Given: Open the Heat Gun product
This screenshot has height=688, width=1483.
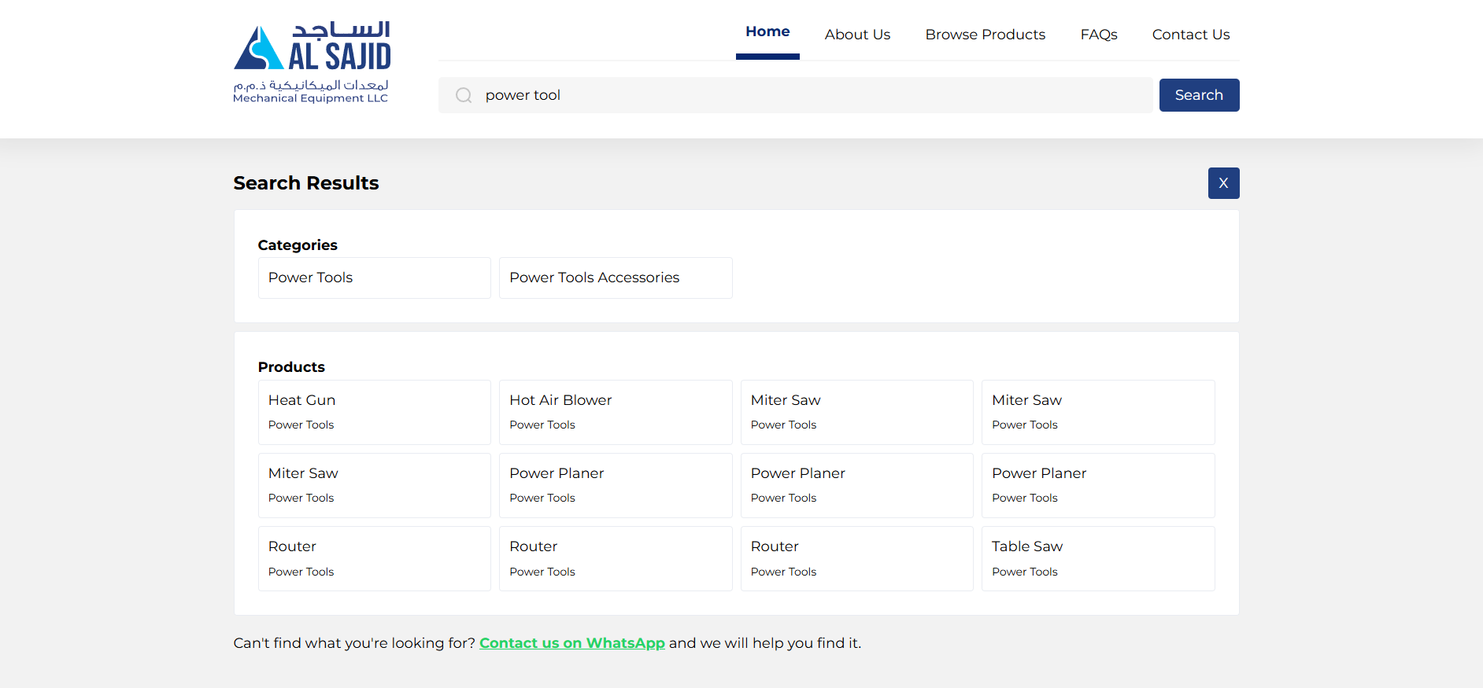Looking at the screenshot, I should coord(374,412).
